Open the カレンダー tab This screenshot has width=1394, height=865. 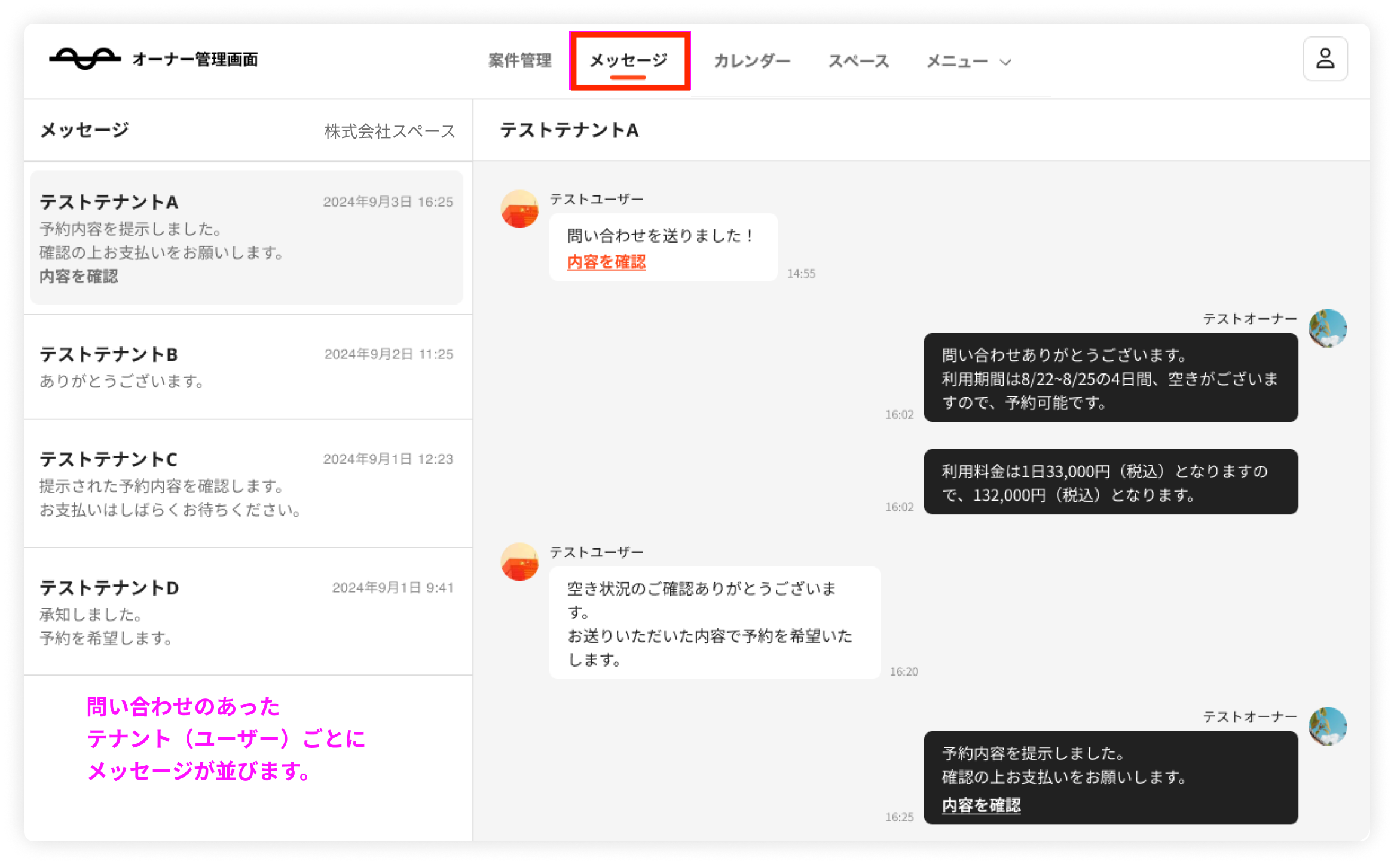[x=752, y=61]
